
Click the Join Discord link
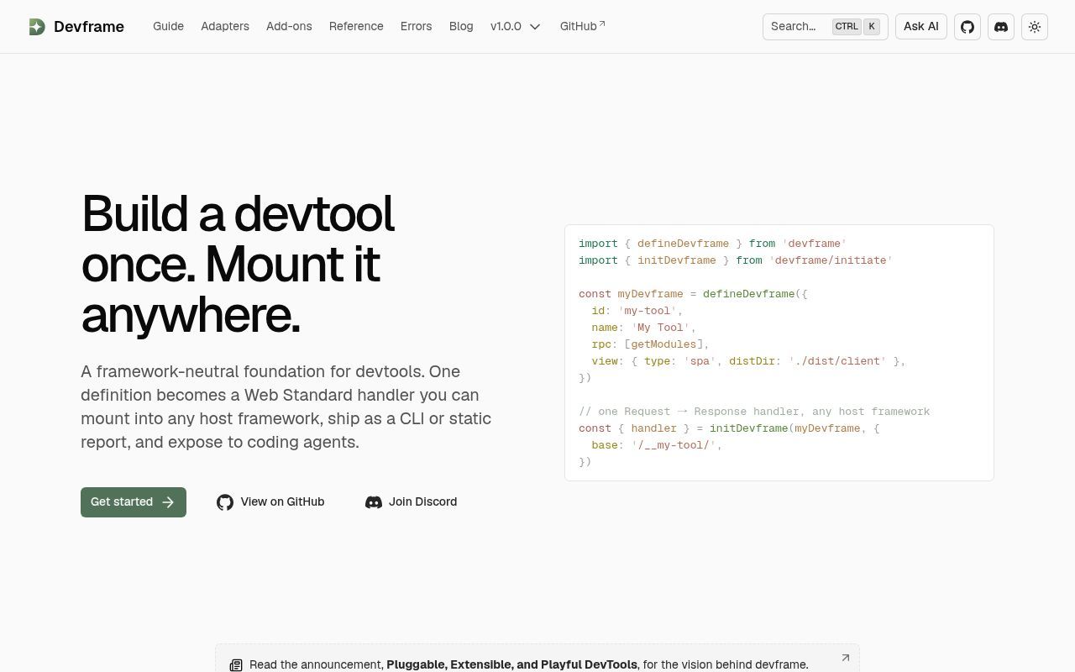click(x=412, y=502)
